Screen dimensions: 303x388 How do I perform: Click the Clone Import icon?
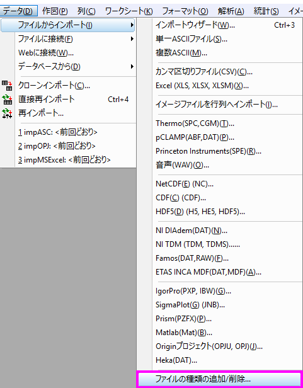tap(7, 86)
